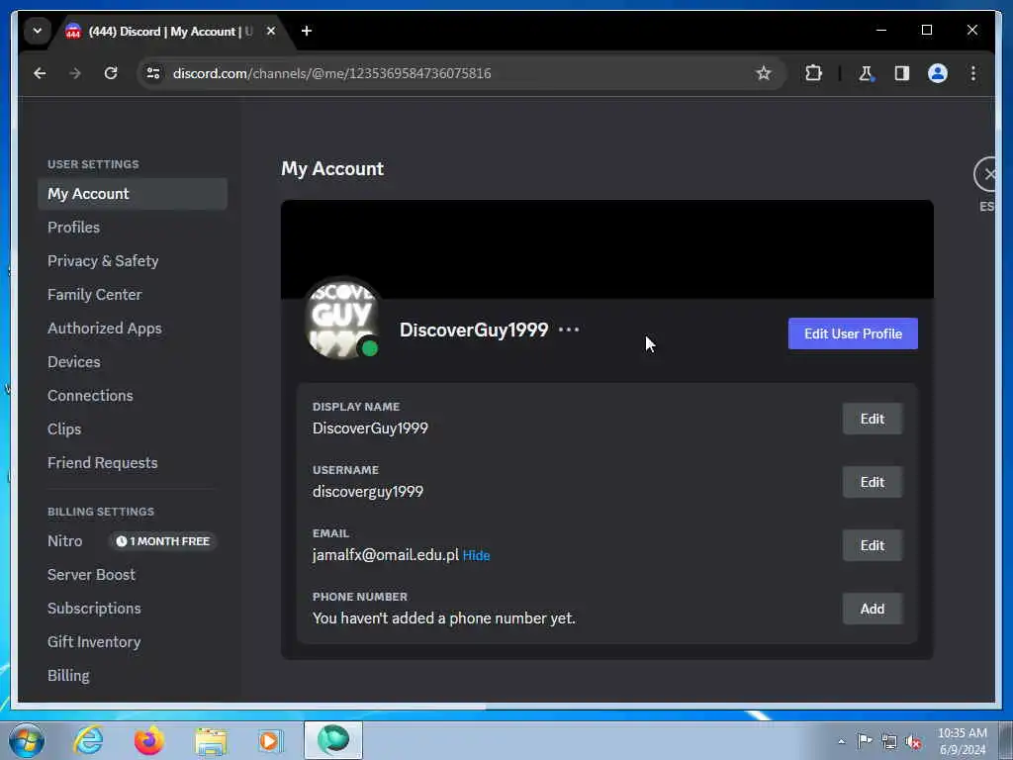Open Authorized Apps settings
Viewport: 1013px width, 760px height.
[x=105, y=329]
